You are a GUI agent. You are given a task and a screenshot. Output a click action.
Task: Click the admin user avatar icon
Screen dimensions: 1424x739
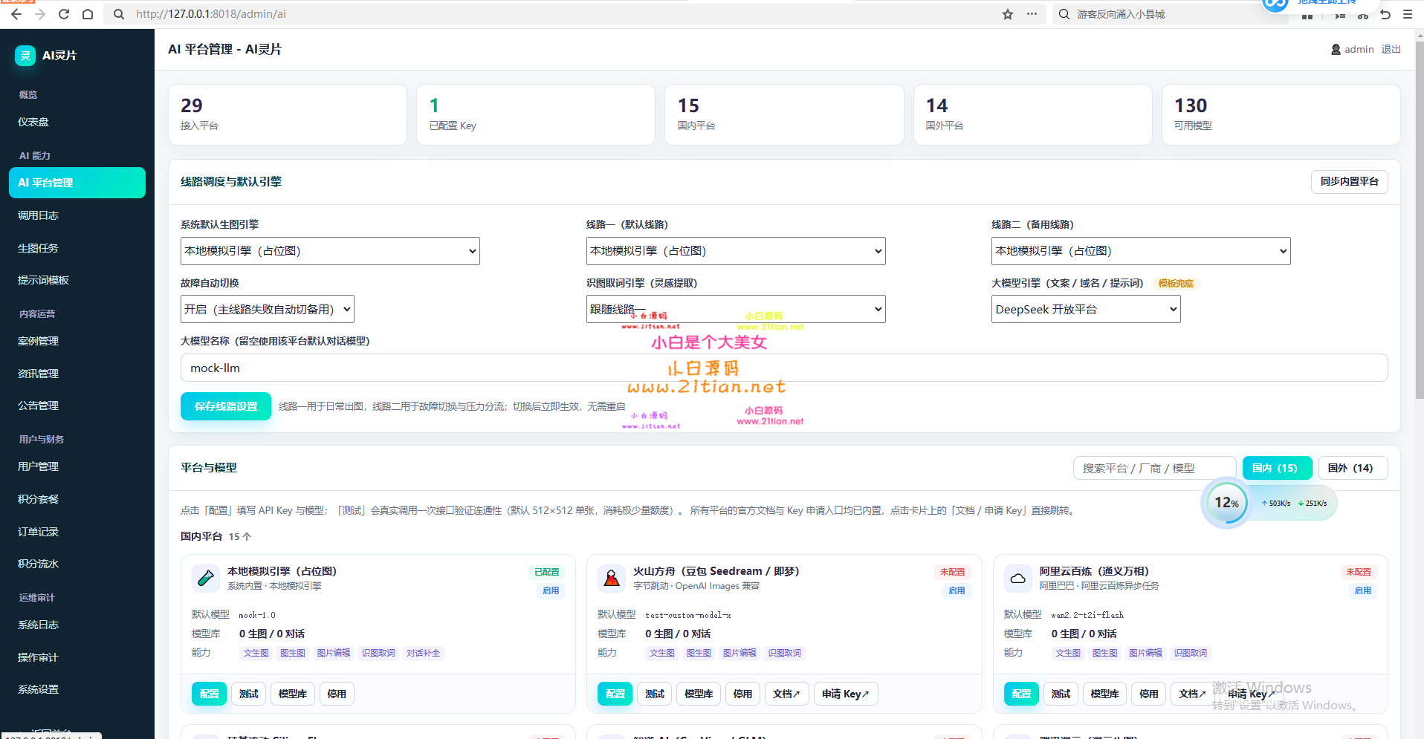[x=1336, y=50]
